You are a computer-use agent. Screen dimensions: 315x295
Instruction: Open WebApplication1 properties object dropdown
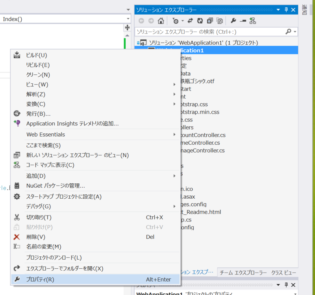[295, 293]
